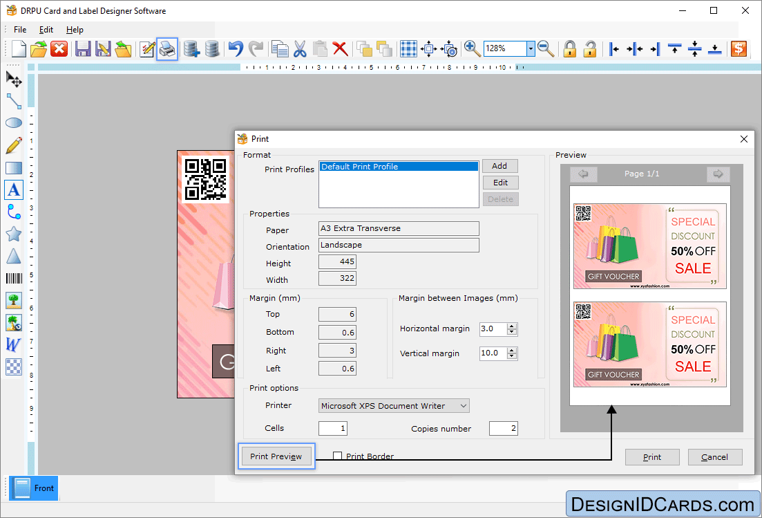Image resolution: width=762 pixels, height=518 pixels.
Task: Select the Ellipse shape tool
Action: click(14, 123)
